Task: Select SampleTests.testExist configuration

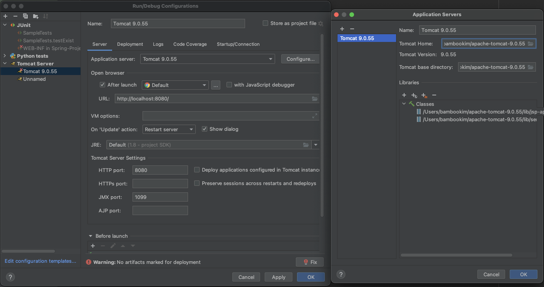Action: 48,40
